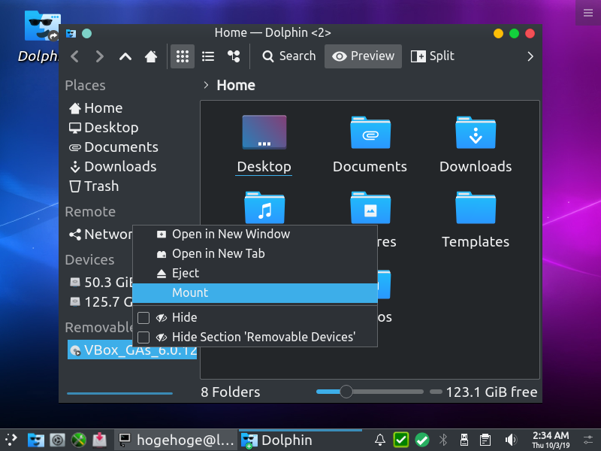Choose Mount from context menu
Image resolution: width=601 pixels, height=451 pixels.
pyautogui.click(x=255, y=293)
